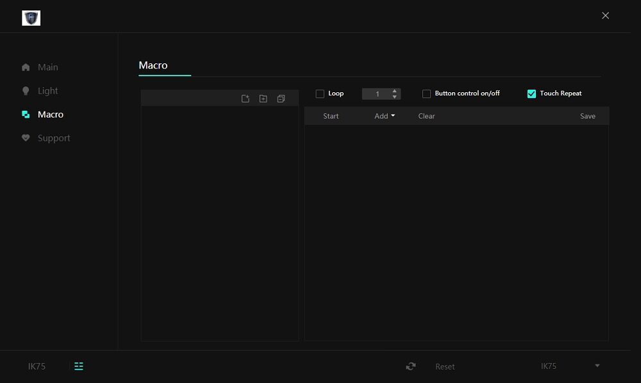This screenshot has width=641, height=383.
Task: Expand the Add dropdown menu
Action: (385, 116)
